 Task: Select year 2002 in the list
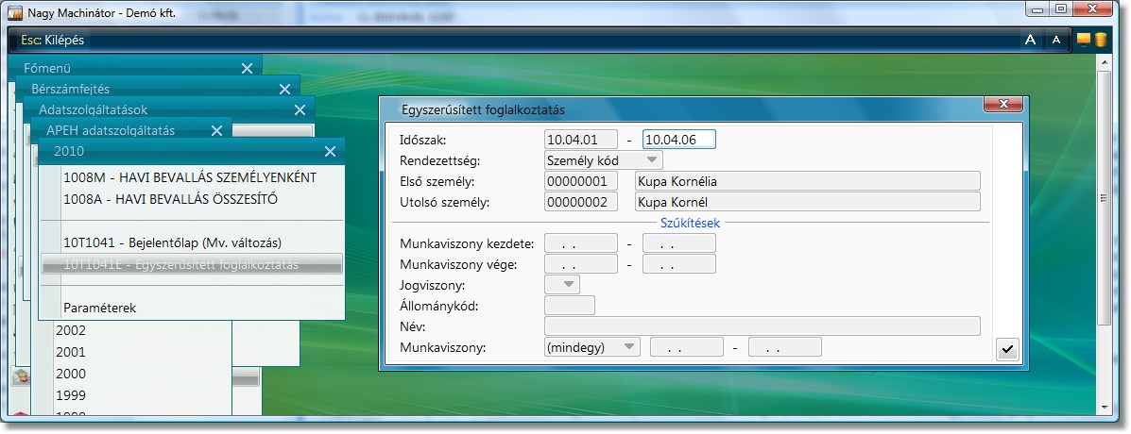coord(71,330)
